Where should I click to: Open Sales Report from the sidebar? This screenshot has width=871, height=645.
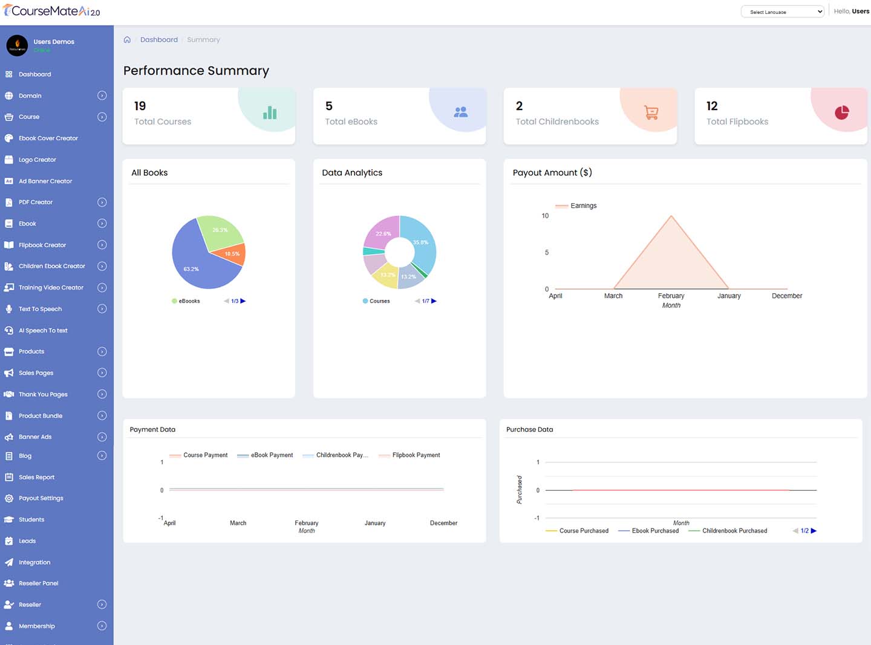click(x=36, y=478)
